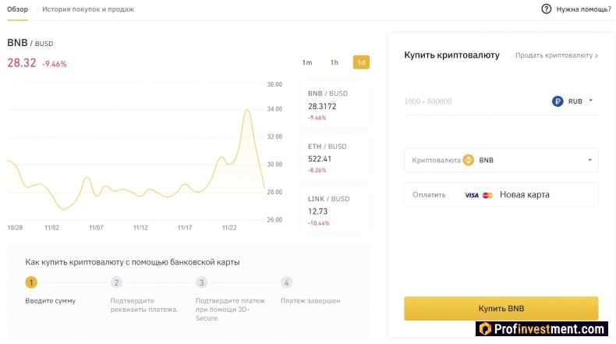Select the BNB / BUSD pair card
Screen dimensions: 616x344
335,105
